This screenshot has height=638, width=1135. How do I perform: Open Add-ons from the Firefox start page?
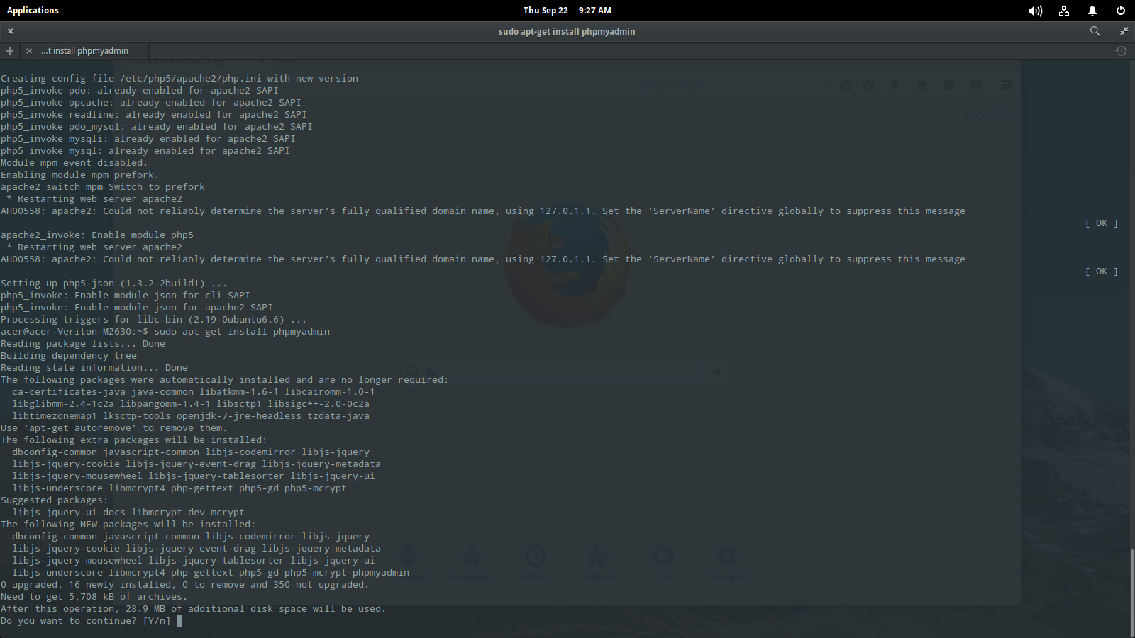[x=599, y=561]
